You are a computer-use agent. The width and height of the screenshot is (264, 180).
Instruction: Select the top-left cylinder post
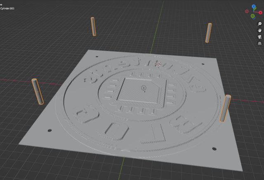pyautogui.click(x=93, y=26)
